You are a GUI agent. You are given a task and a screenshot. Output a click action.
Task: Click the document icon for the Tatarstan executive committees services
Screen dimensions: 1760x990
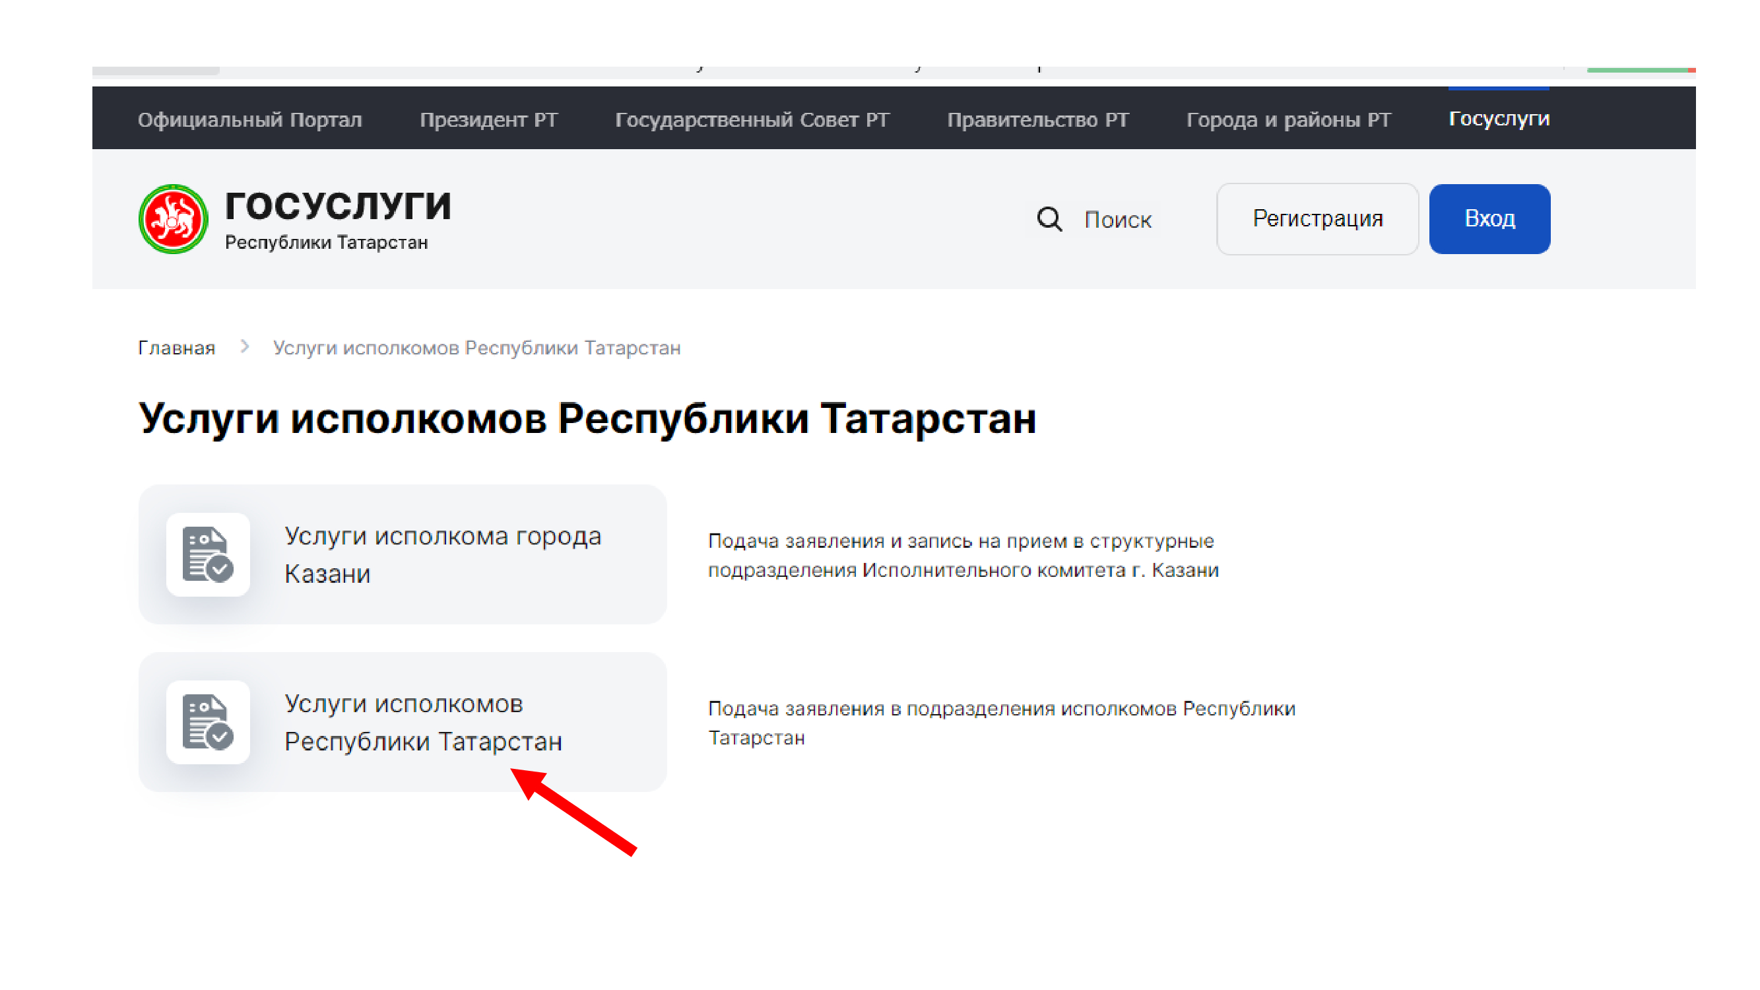[208, 721]
